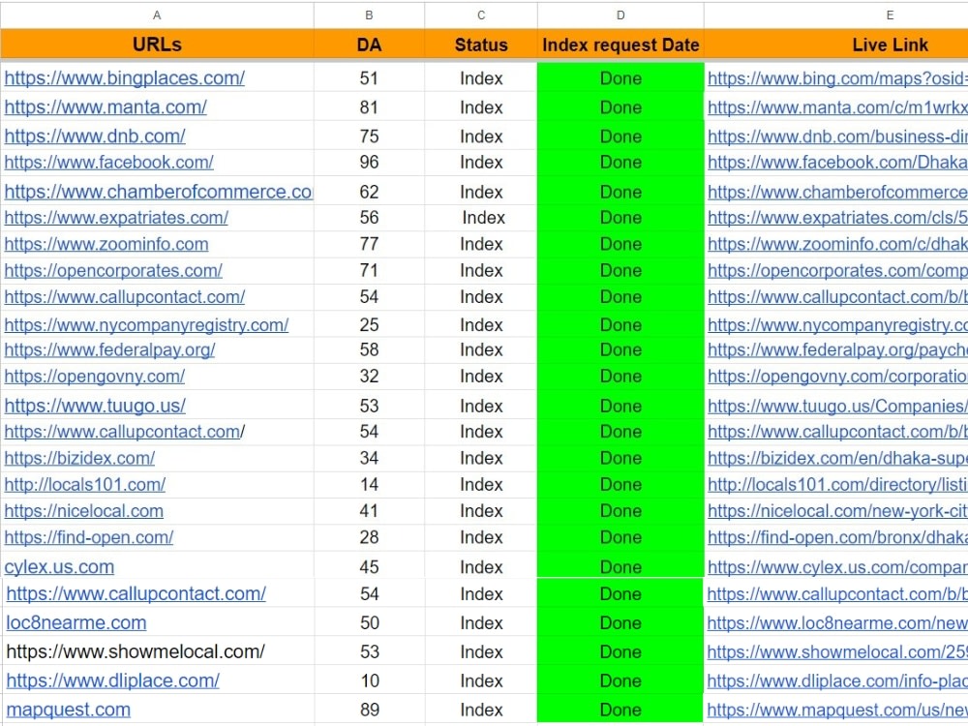
Task: Open the tuugo.us/Companies live link
Action: [837, 407]
